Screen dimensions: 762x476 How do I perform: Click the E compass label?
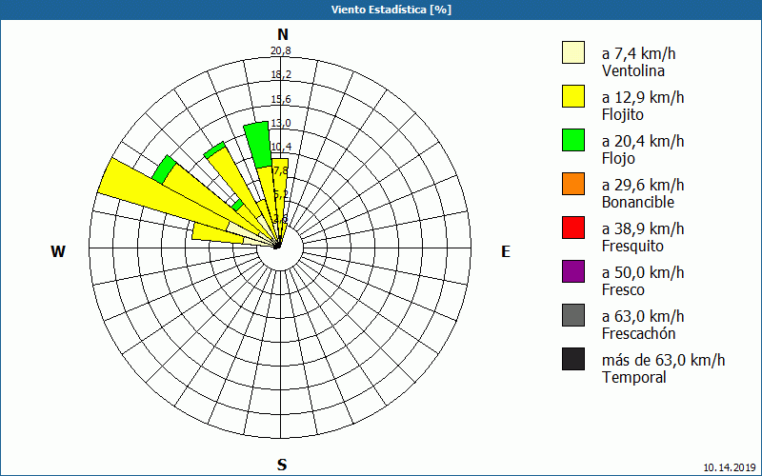click(x=506, y=251)
